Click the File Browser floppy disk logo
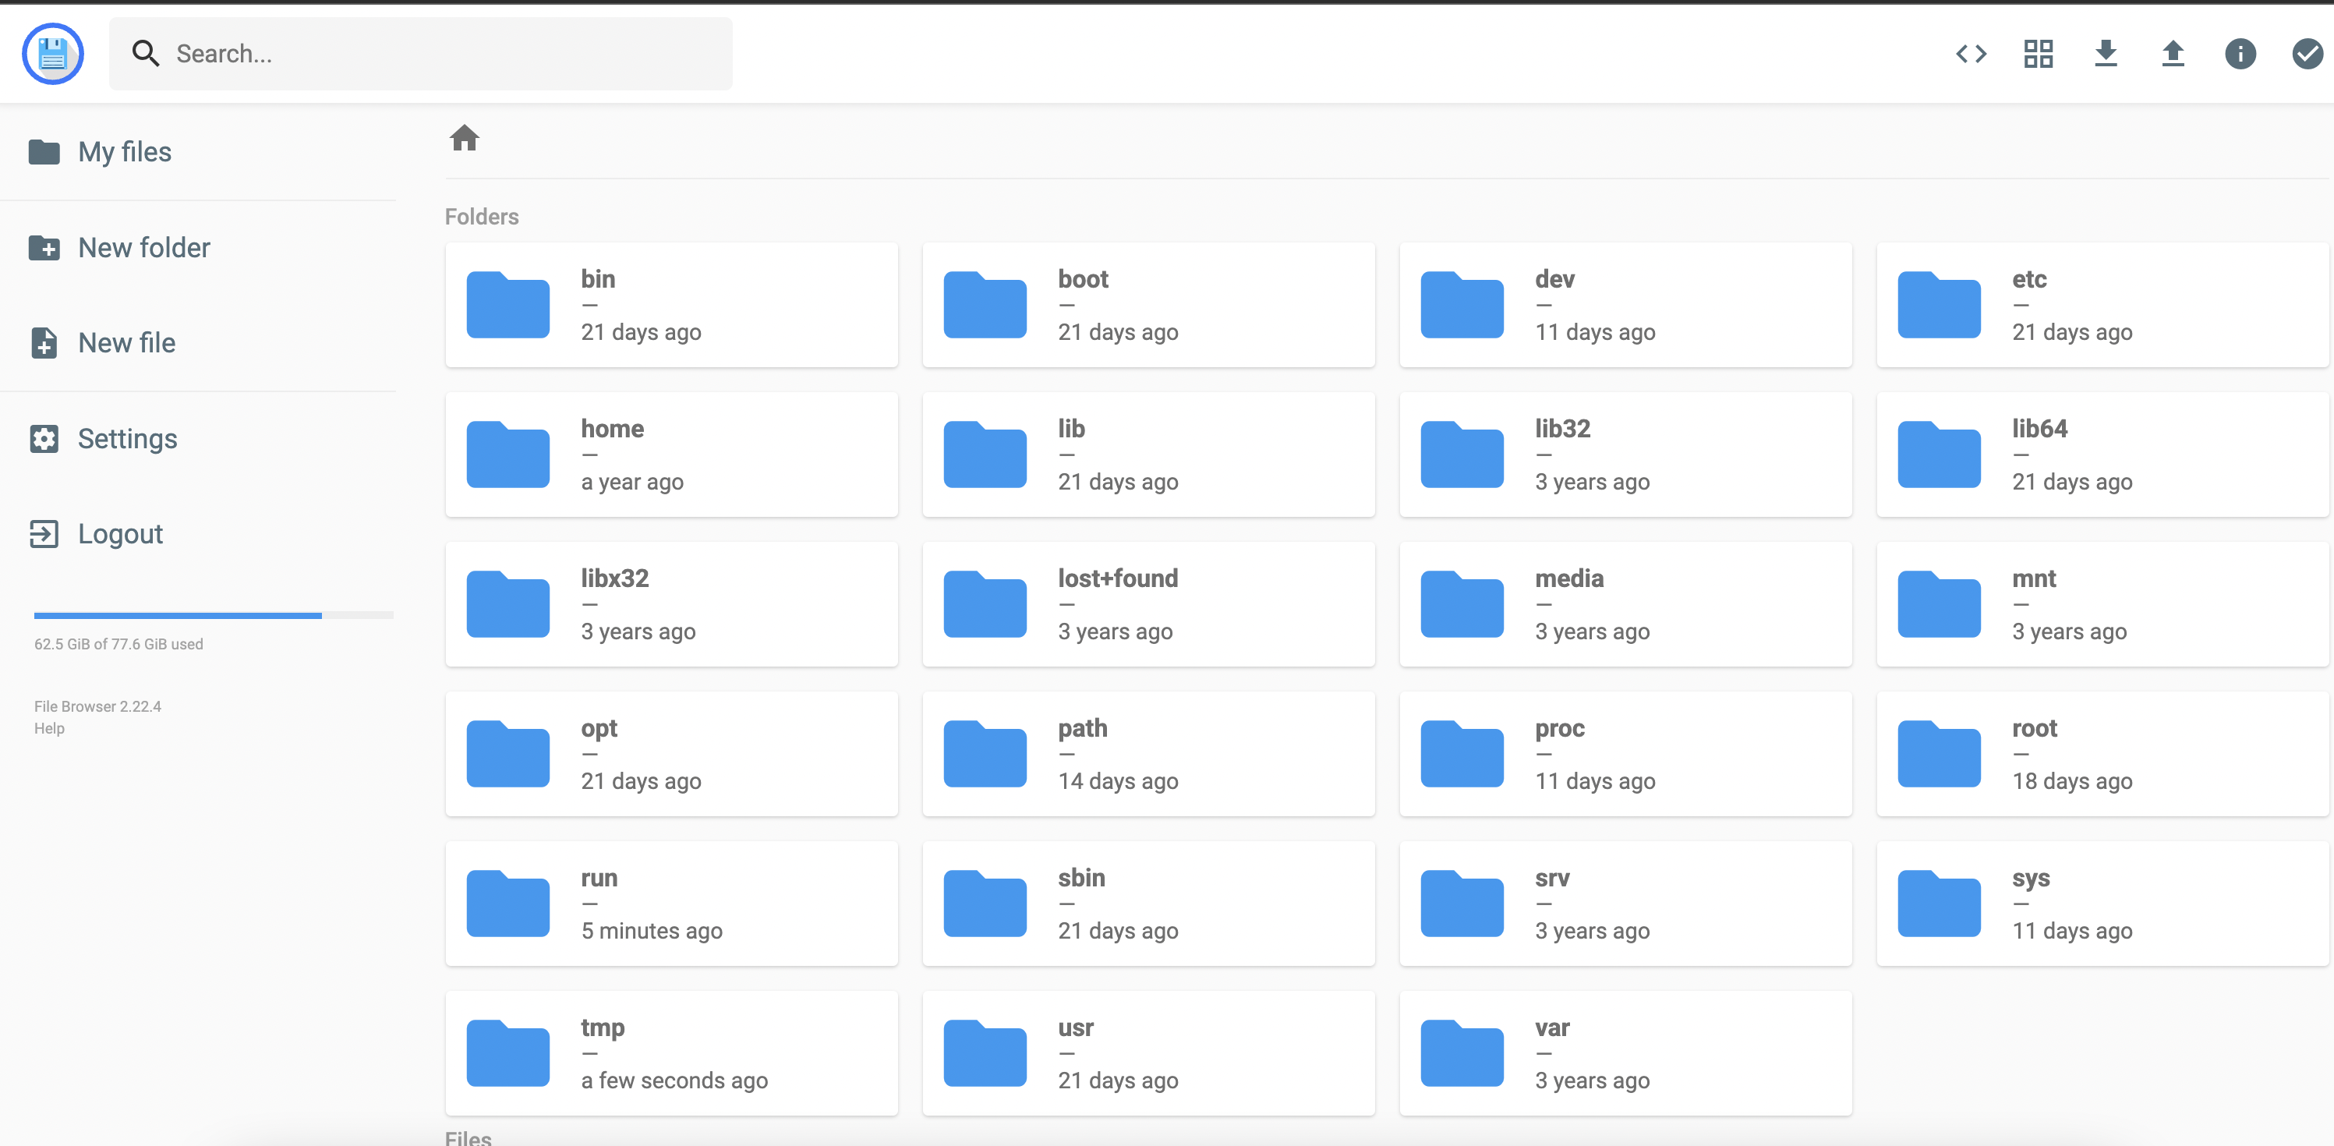The width and height of the screenshot is (2334, 1146). point(52,54)
